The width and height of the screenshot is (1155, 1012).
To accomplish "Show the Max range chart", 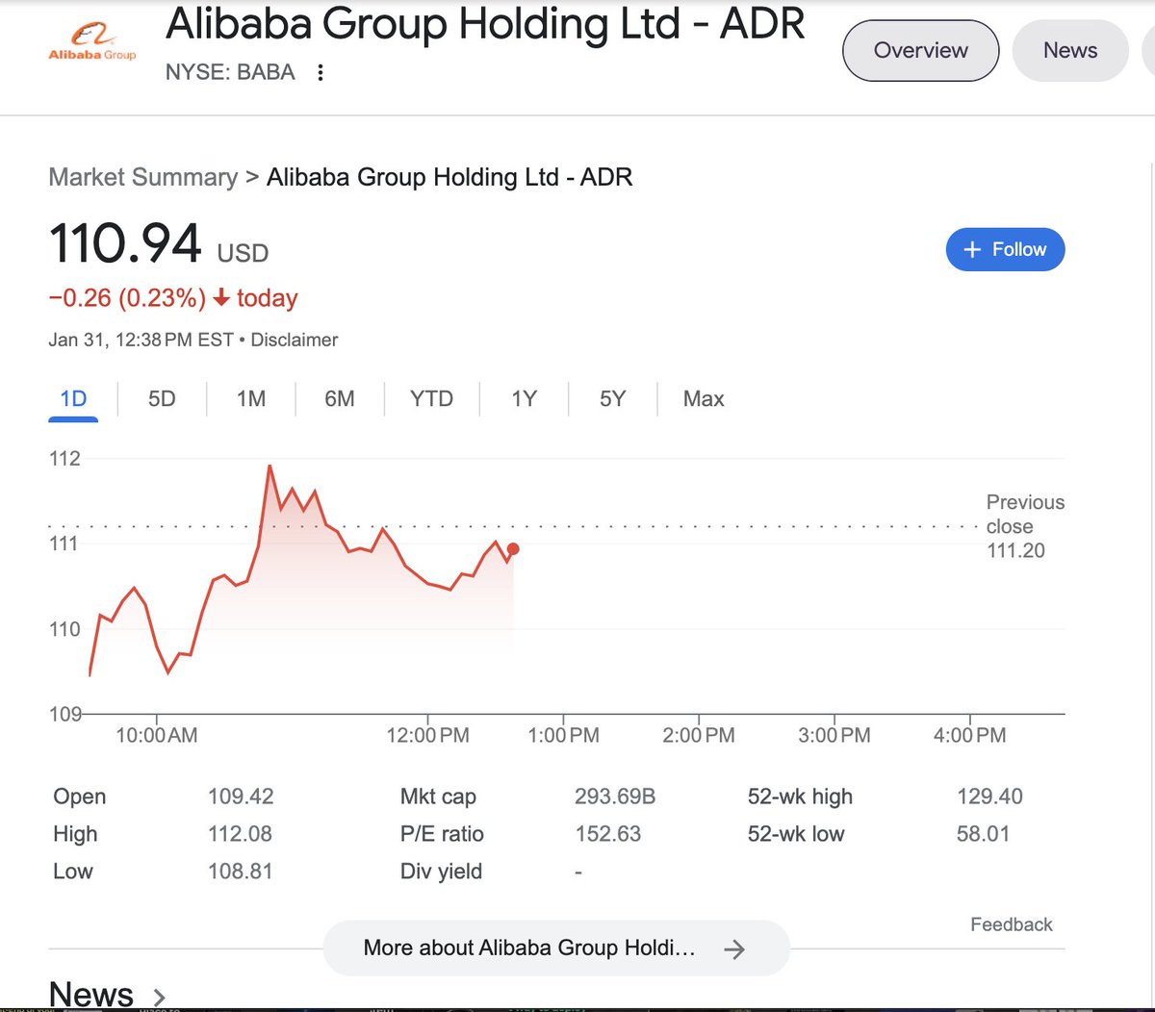I will point(704,399).
